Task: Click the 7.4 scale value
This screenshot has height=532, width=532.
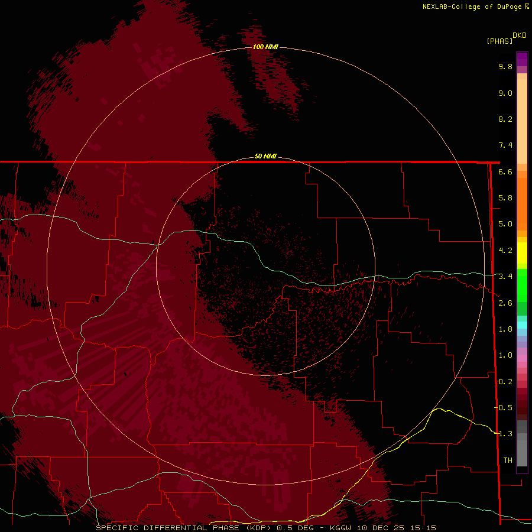Action: click(505, 145)
